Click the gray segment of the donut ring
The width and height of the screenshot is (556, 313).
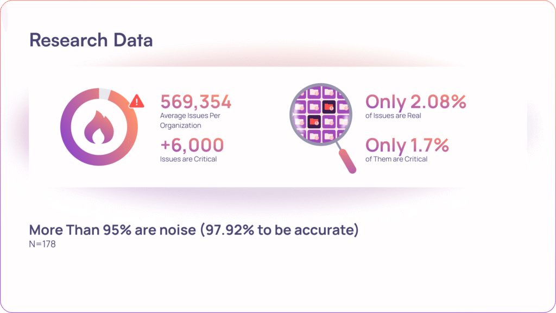(x=105, y=93)
